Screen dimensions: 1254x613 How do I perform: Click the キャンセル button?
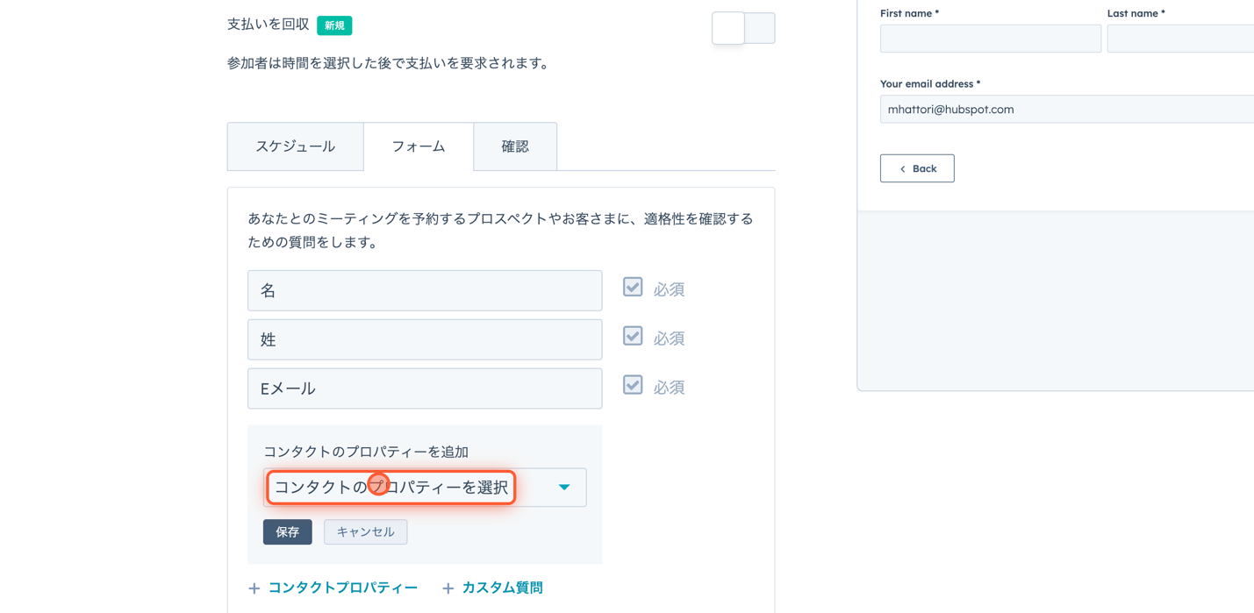point(366,532)
